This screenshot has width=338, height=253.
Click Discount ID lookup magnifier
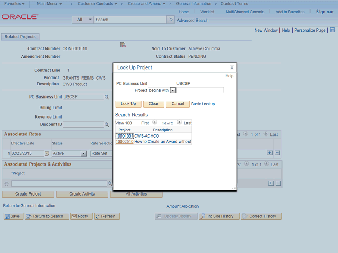pyautogui.click(x=107, y=124)
